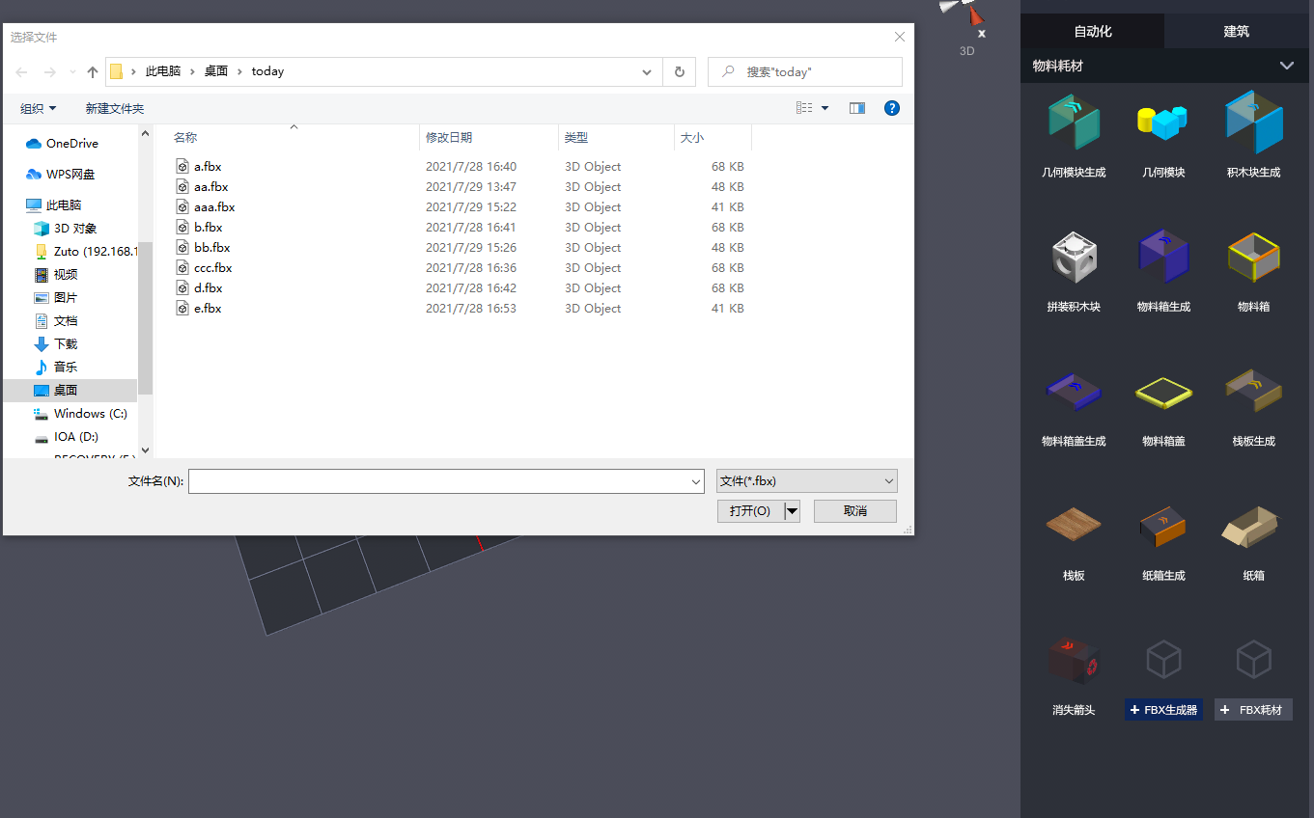
Task: Select the 拼装积木块 icon
Action: tap(1074, 257)
